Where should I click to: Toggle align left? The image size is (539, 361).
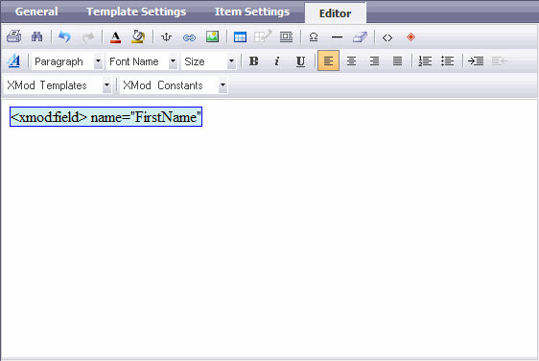point(328,60)
